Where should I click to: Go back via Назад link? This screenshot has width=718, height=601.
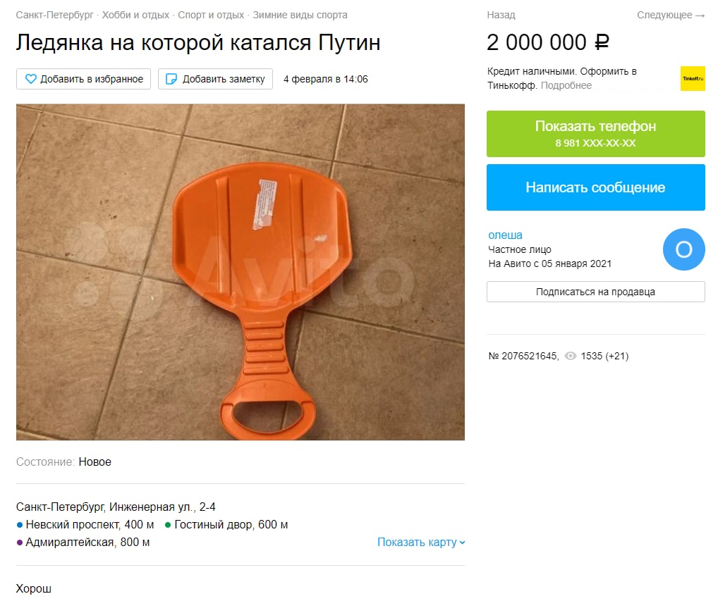click(x=501, y=15)
